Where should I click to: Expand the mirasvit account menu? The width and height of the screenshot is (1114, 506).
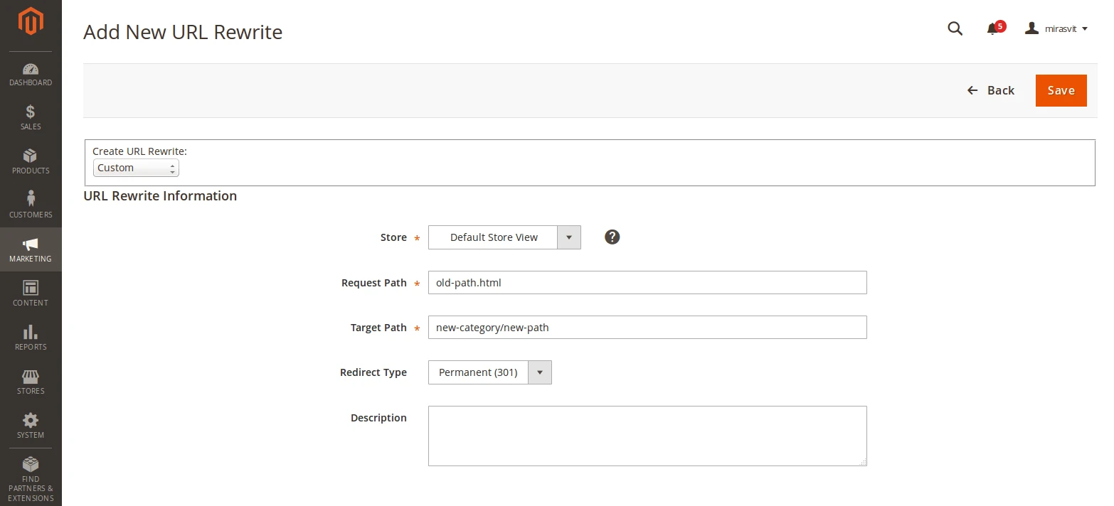click(x=1056, y=28)
